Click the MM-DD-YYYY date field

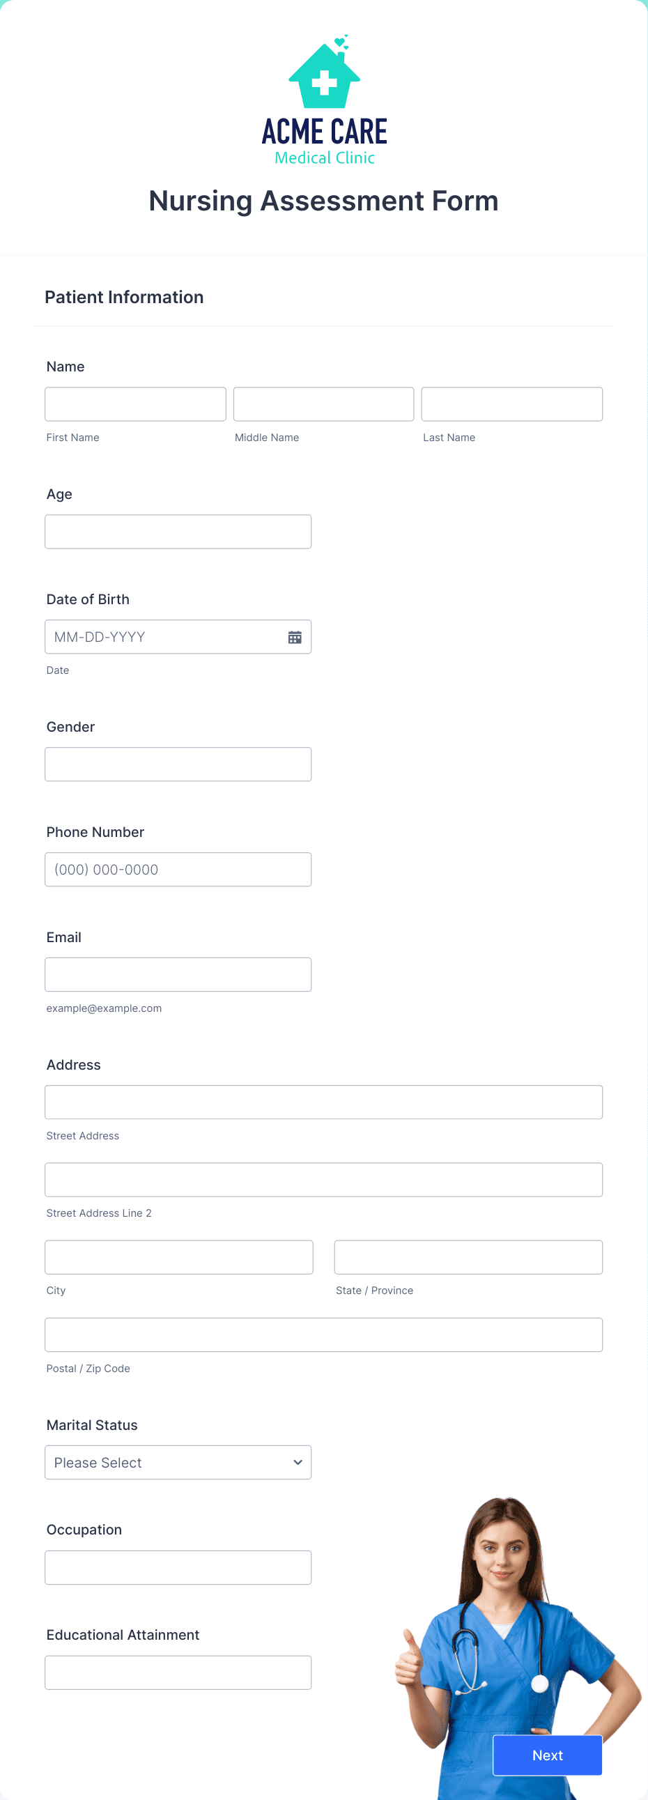click(x=161, y=636)
